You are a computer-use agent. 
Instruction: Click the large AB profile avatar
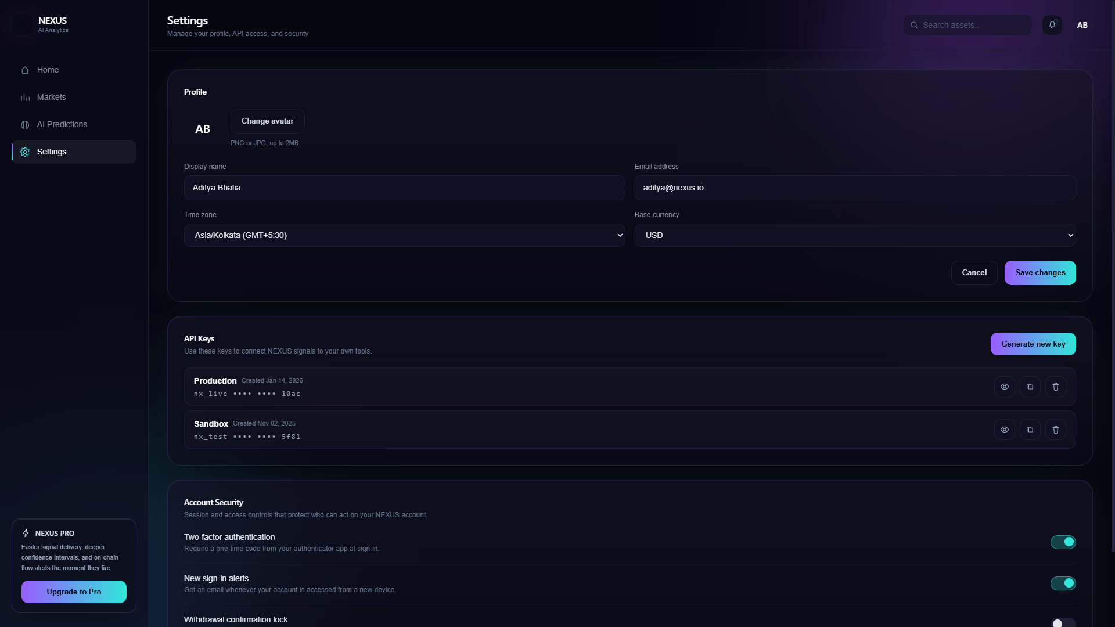coord(203,129)
